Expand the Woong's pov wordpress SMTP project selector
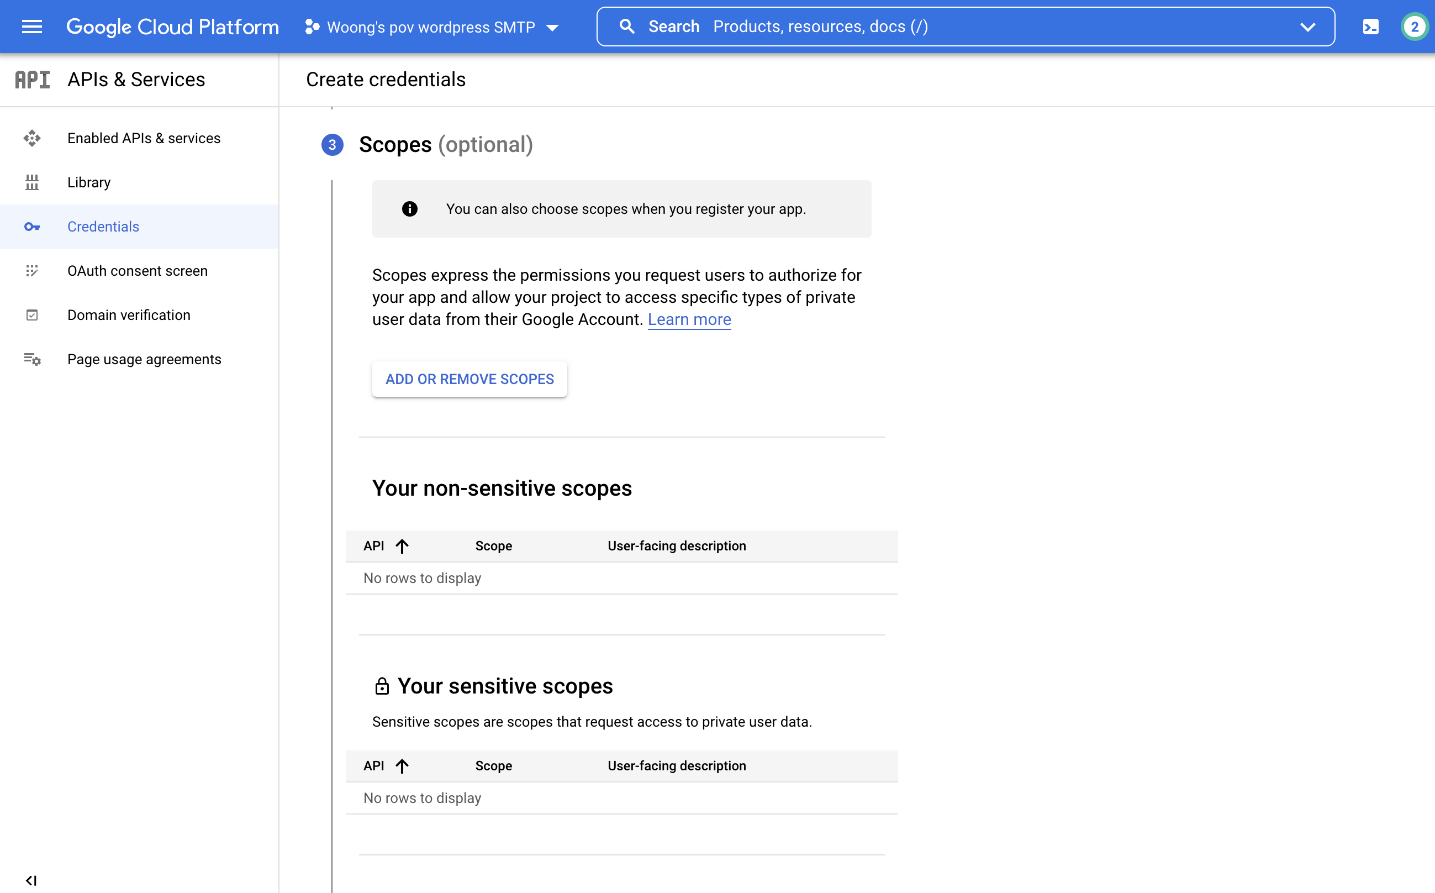 point(432,27)
